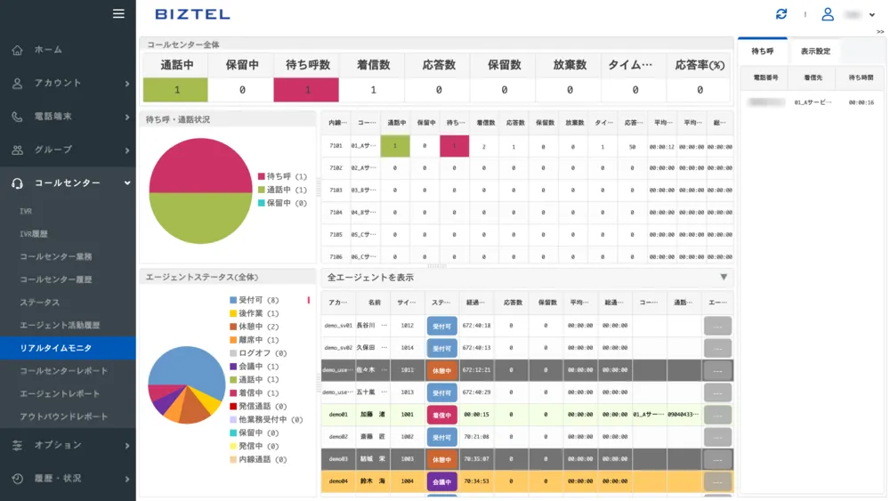The image size is (890, 501).
Task: Toggle 受付可 legend entry
Action: coord(254,300)
